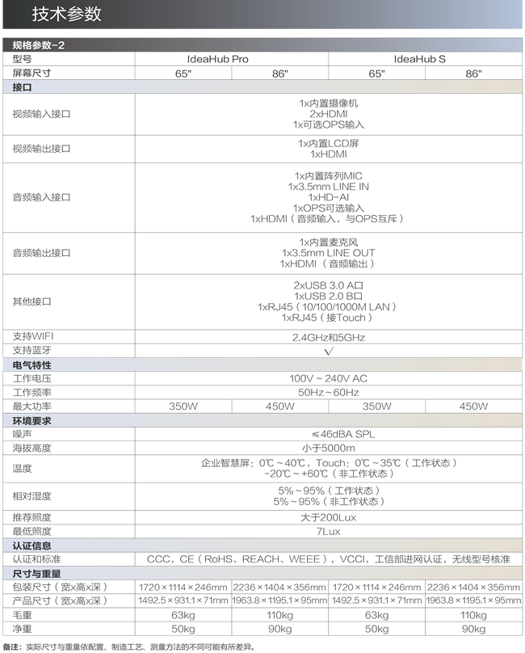
Task: Select the 音频输入接口 row label
Action: (41, 197)
